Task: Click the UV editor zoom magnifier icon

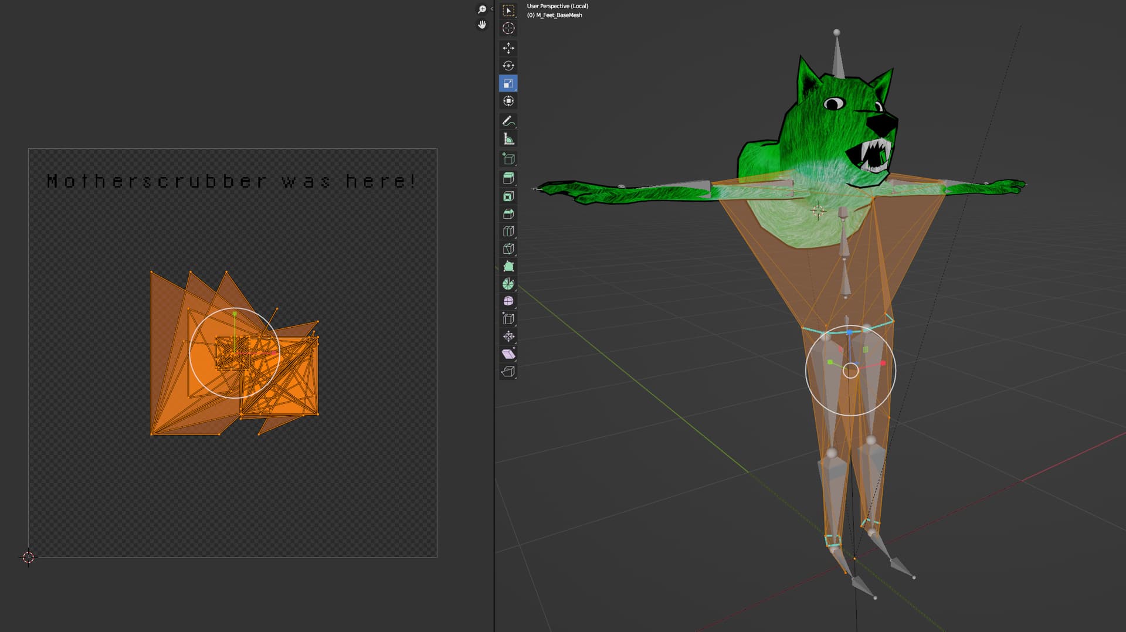Action: [482, 9]
